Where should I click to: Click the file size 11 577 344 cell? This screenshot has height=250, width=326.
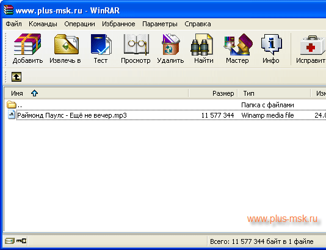(217, 115)
